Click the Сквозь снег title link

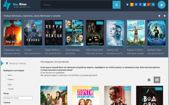(x=112, y=50)
